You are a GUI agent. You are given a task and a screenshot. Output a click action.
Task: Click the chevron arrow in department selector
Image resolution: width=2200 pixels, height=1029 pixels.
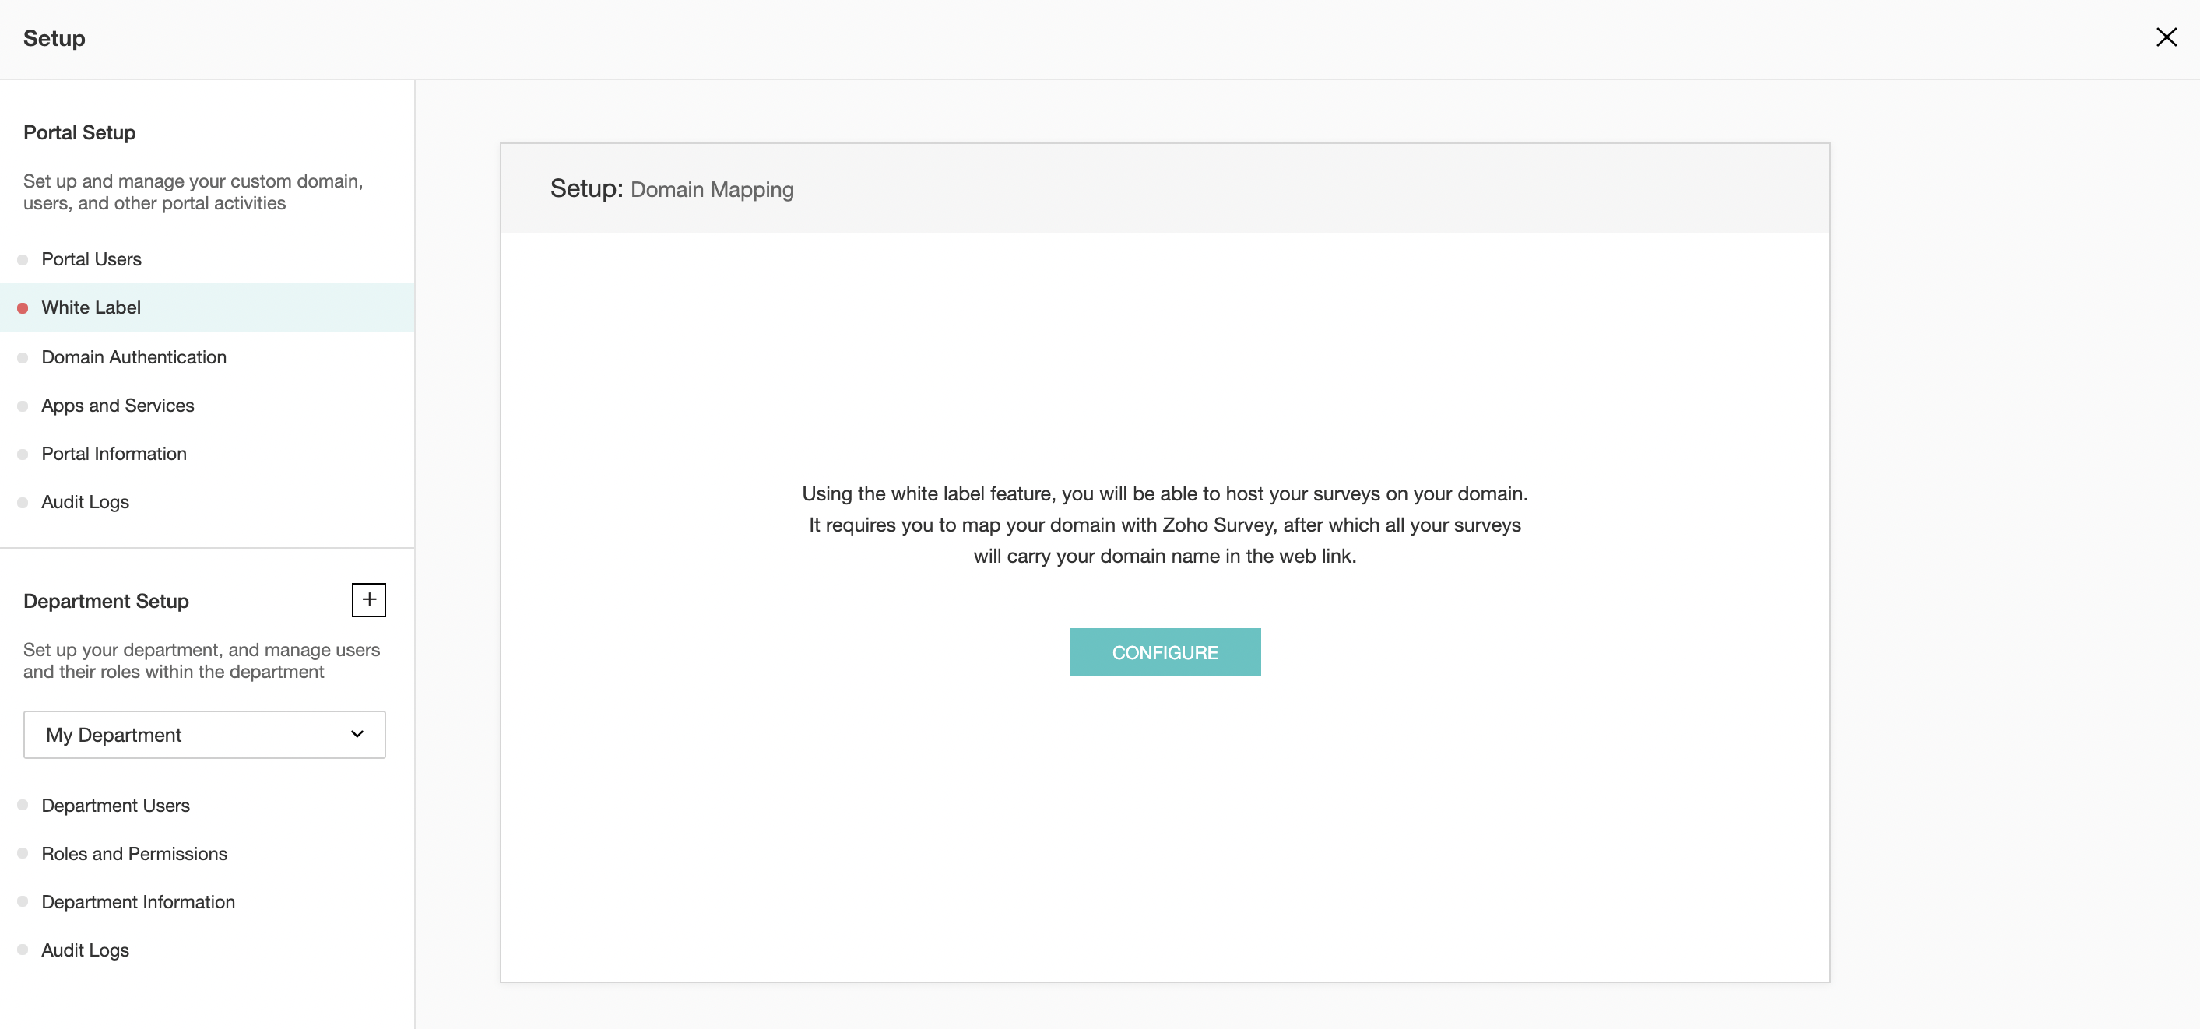point(357,735)
